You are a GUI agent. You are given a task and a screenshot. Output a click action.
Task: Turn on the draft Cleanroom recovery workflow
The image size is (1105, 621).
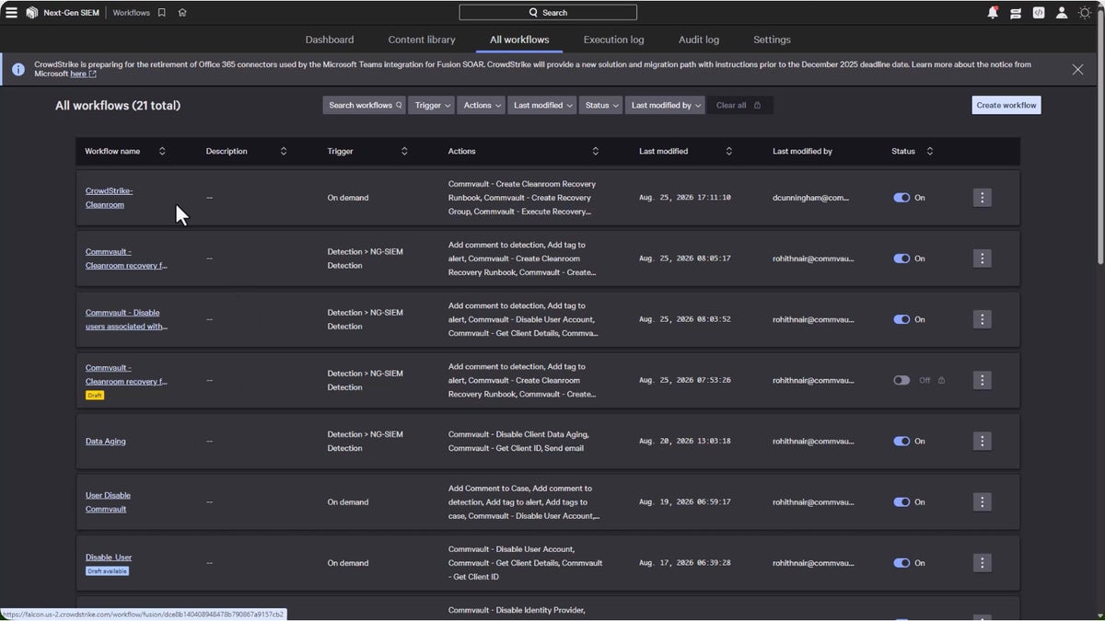click(901, 380)
